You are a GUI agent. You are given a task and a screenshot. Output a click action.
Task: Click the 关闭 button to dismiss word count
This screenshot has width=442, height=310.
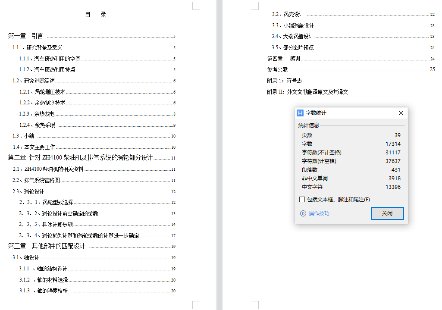pos(387,213)
